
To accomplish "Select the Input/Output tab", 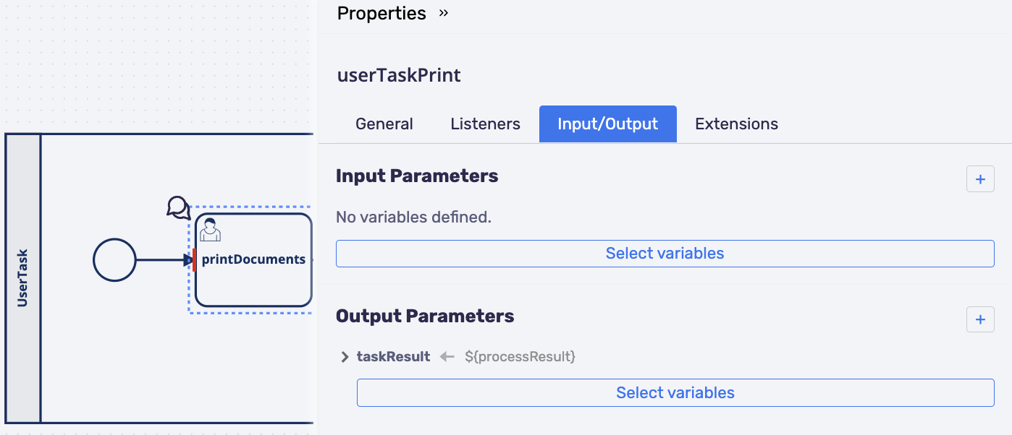I will click(607, 124).
